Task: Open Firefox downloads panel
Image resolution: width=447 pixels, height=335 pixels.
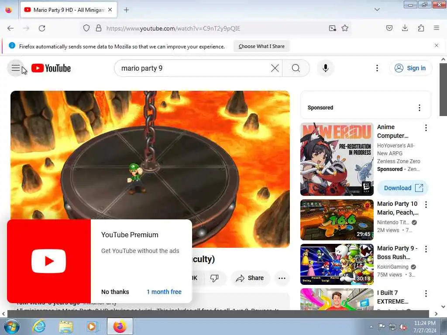Action: pyautogui.click(x=405, y=28)
